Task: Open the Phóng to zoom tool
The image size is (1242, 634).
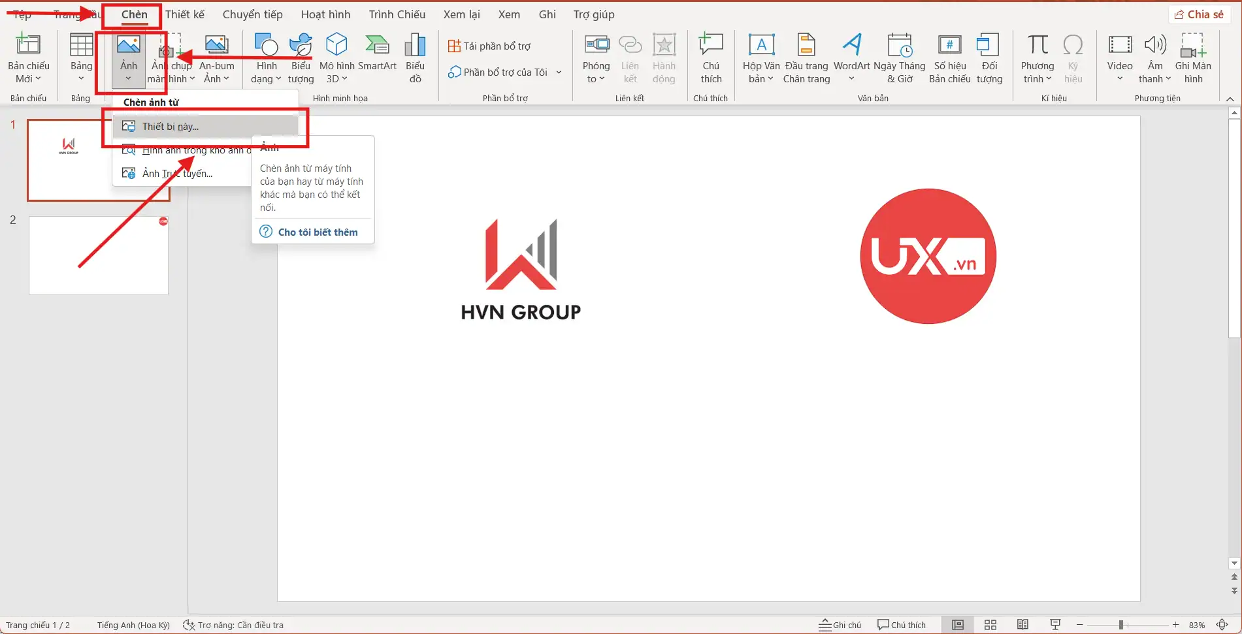Action: [596, 57]
